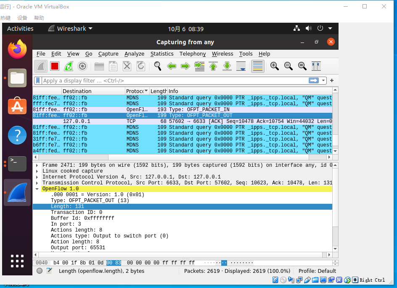Click the packet details horizontal scrollbar

tap(182, 255)
